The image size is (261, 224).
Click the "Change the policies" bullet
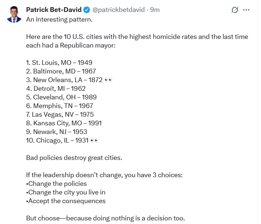pyautogui.click(x=57, y=184)
